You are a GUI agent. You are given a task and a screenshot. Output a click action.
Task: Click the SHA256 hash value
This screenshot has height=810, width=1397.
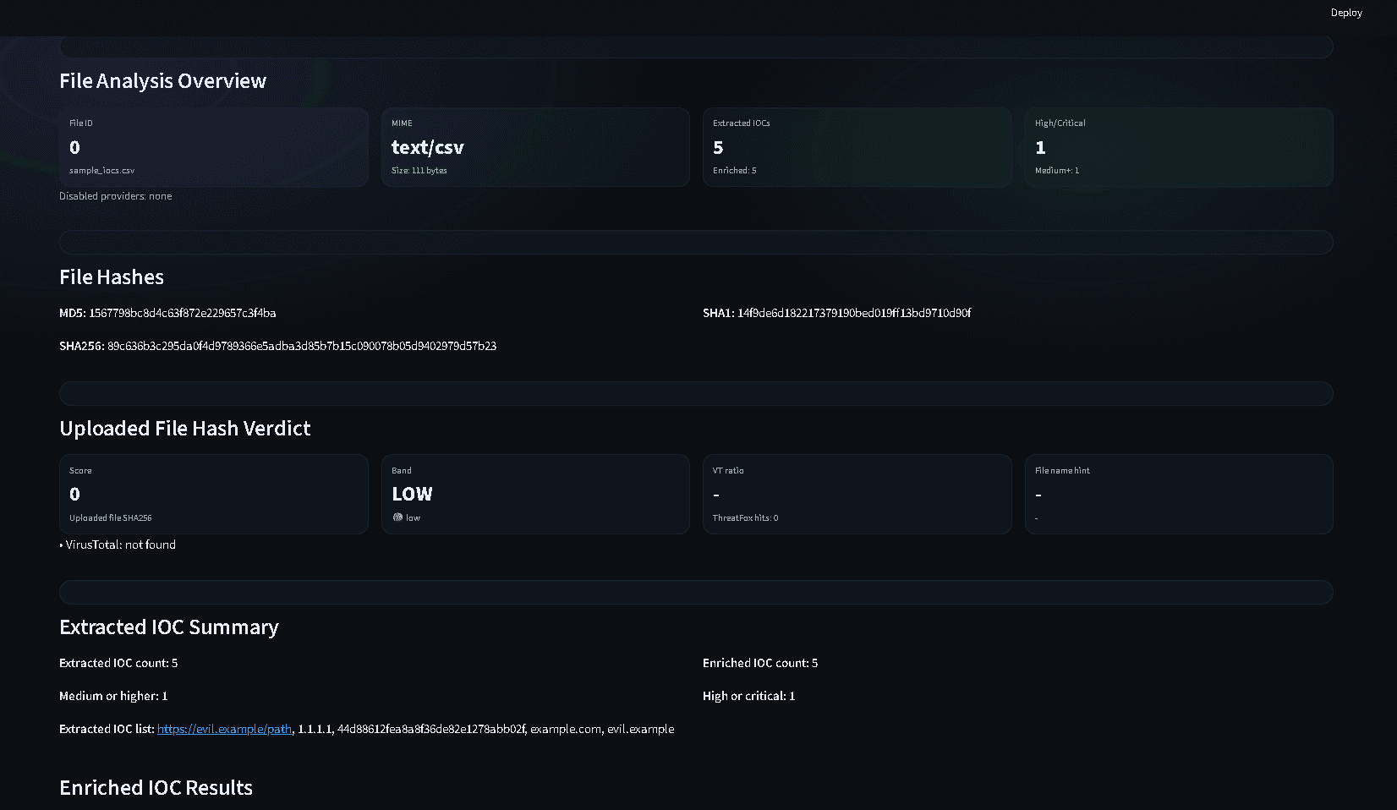click(302, 346)
